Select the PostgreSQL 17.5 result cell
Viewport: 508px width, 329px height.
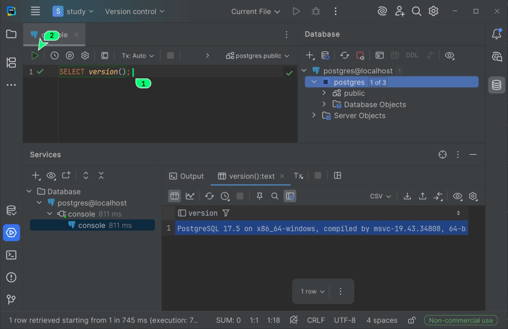[x=321, y=229]
